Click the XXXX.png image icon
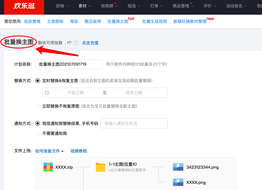The height and width of the screenshot is (190, 262). point(178,182)
